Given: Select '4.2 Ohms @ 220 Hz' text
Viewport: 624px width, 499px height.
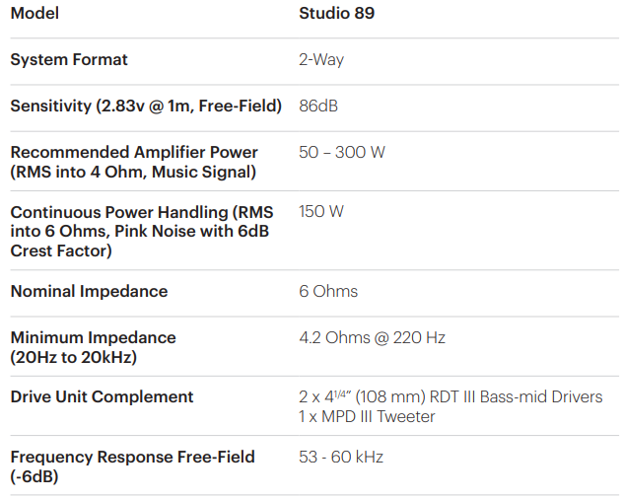Looking at the screenshot, I should 372,338.
